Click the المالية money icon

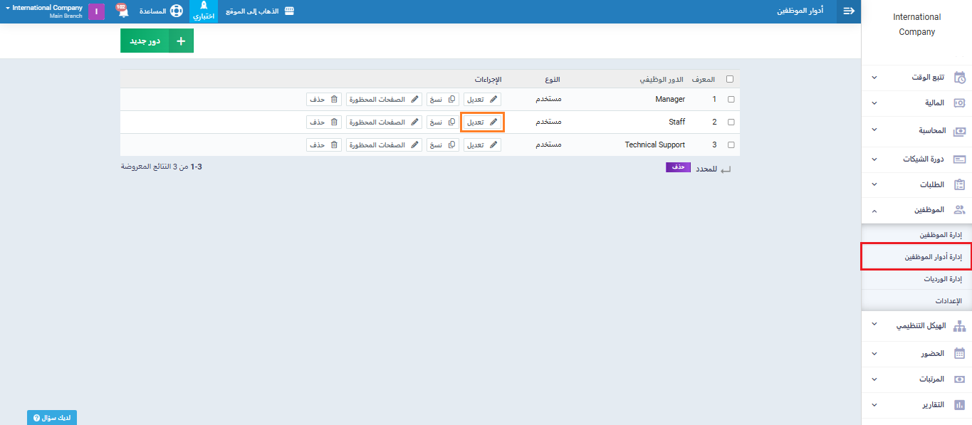point(959,103)
